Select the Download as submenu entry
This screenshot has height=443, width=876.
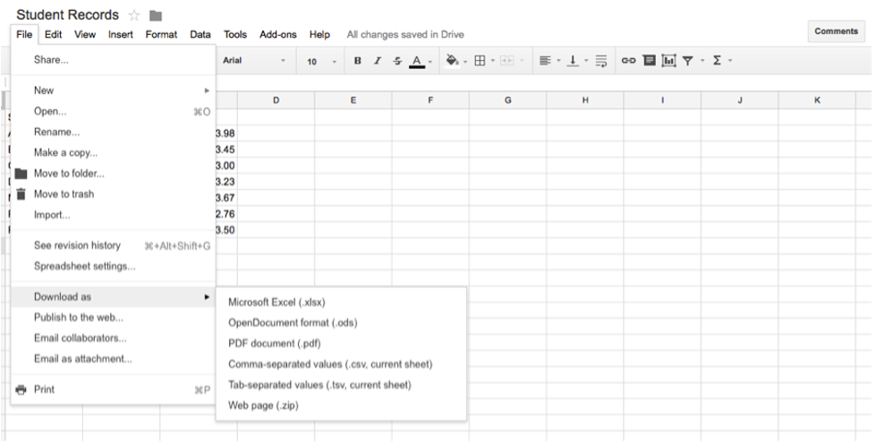pyautogui.click(x=114, y=296)
